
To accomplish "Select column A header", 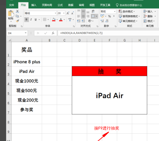I will (27, 40).
